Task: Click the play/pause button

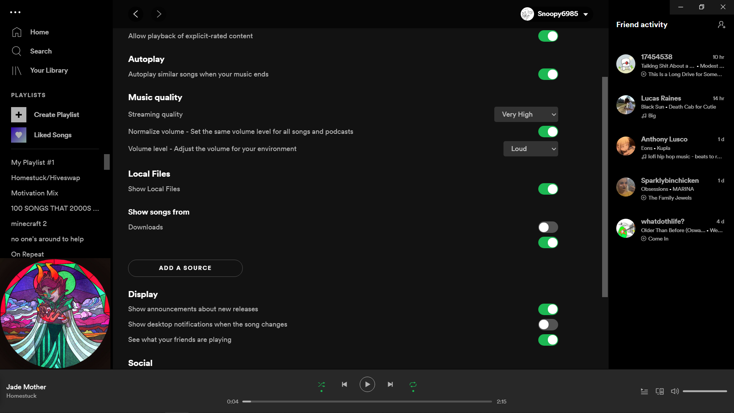Action: [x=367, y=384]
